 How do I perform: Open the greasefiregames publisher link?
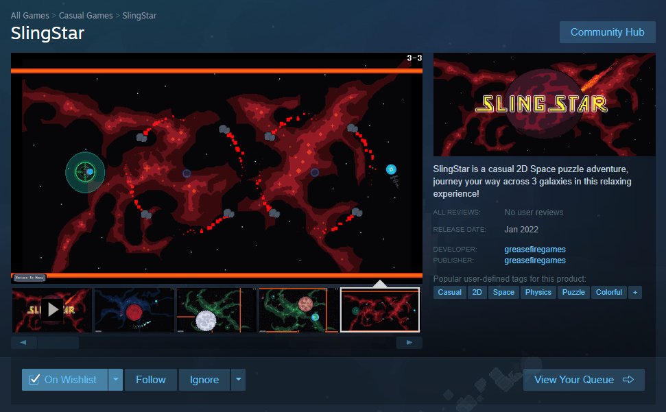[x=535, y=260]
